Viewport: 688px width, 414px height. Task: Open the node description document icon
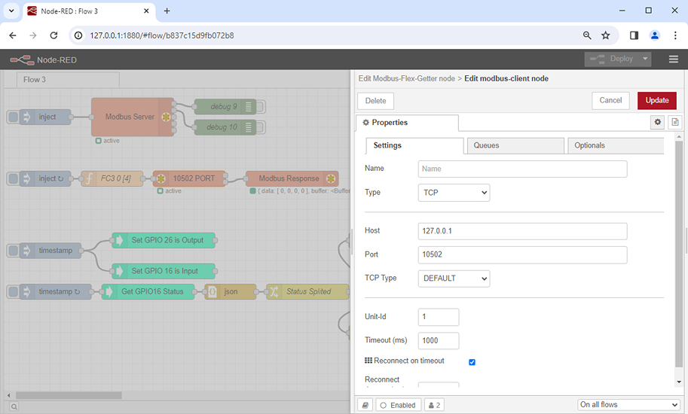(x=674, y=122)
